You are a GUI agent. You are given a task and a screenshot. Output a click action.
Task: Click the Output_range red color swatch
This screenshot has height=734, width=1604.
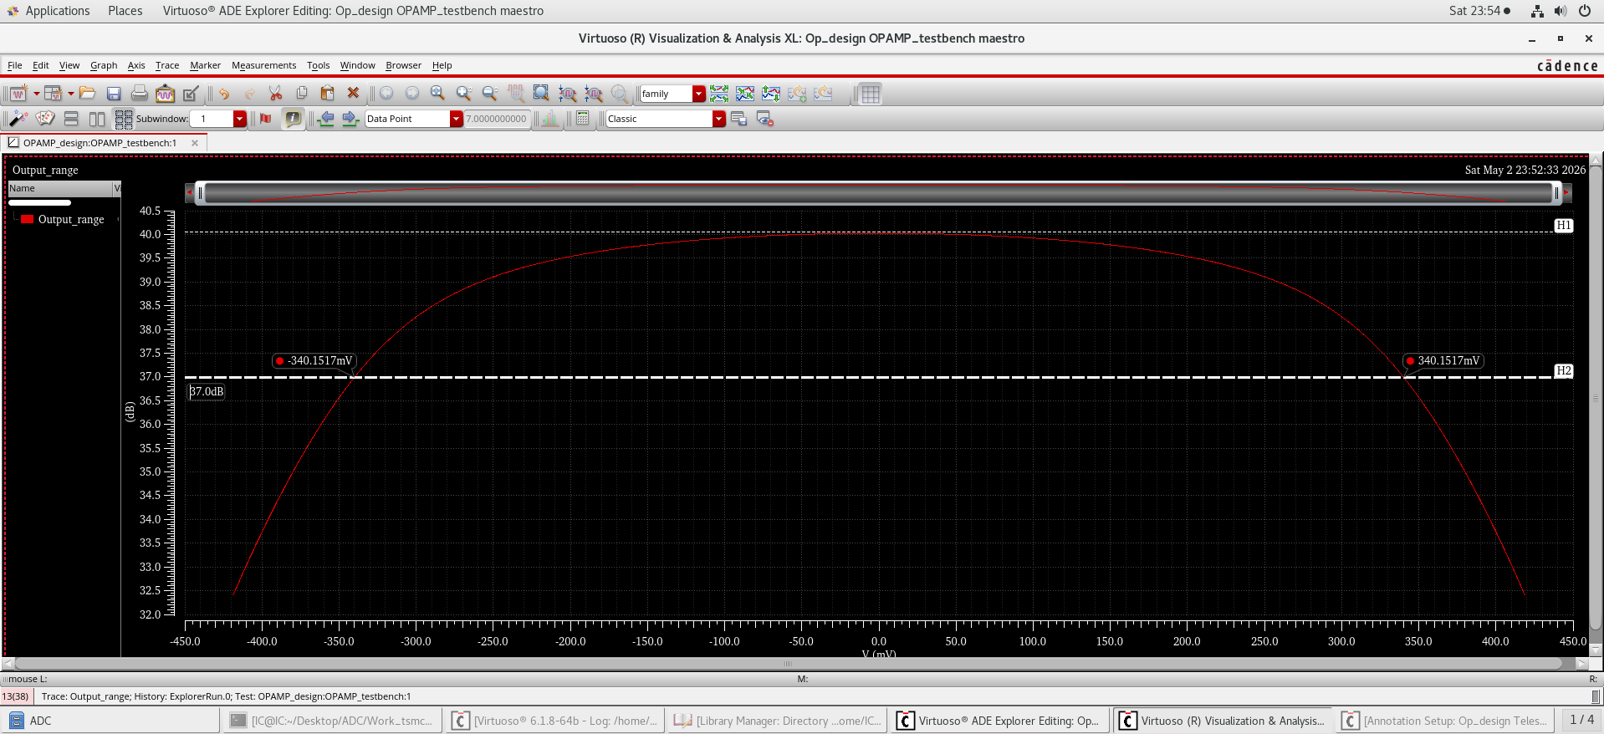point(28,219)
